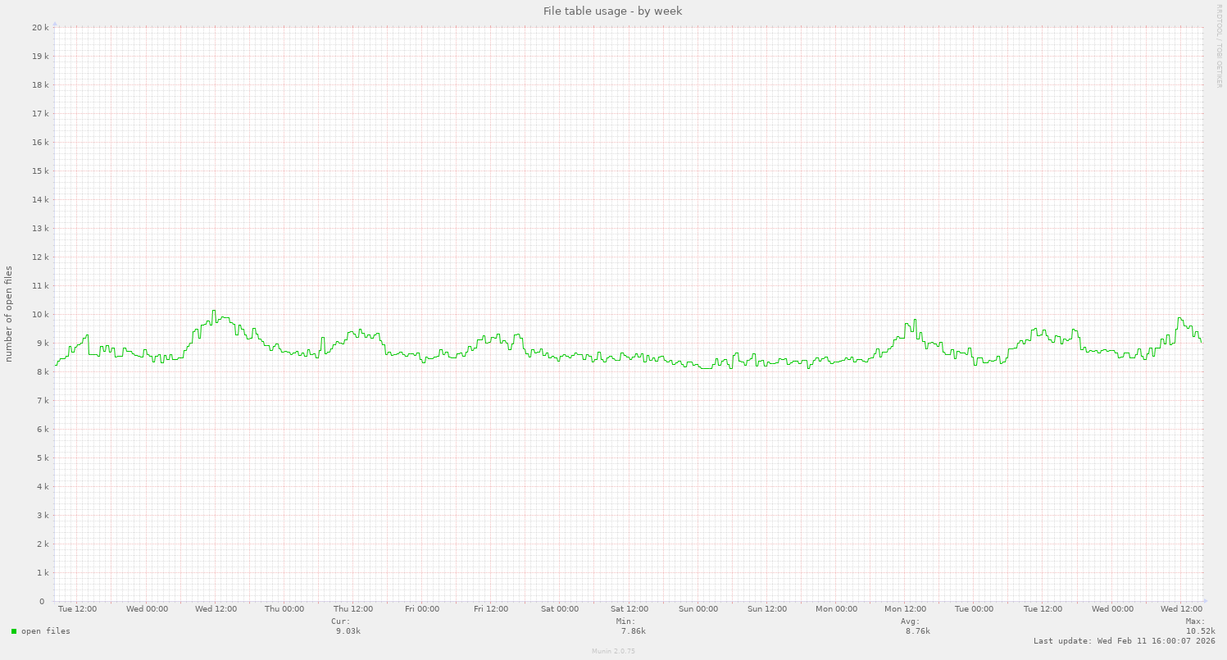
Task: Click the "Tue 12:00" axis label
Action: pyautogui.click(x=78, y=609)
